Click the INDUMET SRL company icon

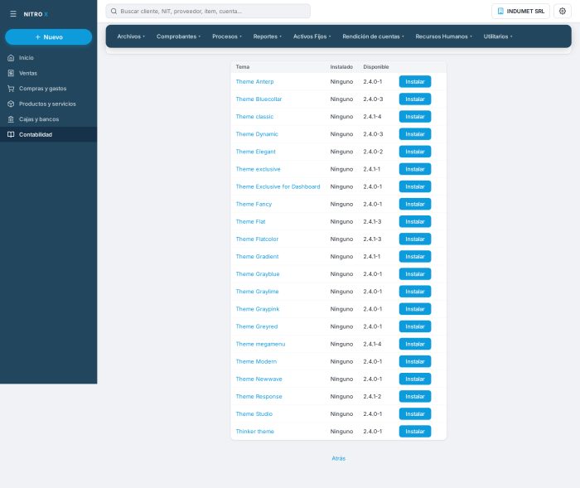click(500, 11)
